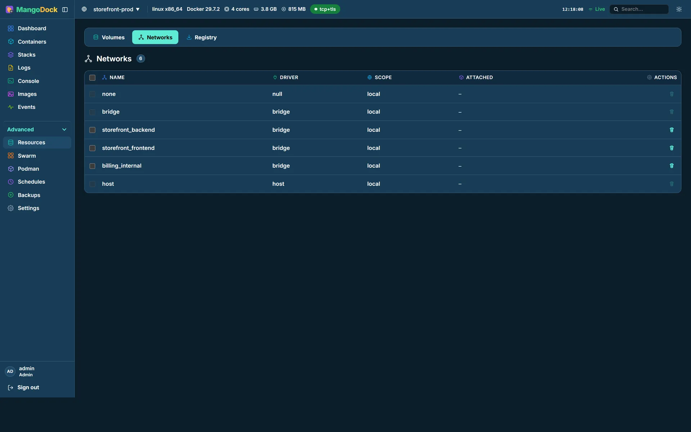The width and height of the screenshot is (691, 432).
Task: Delete the storefront_backend network
Action: [671, 130]
